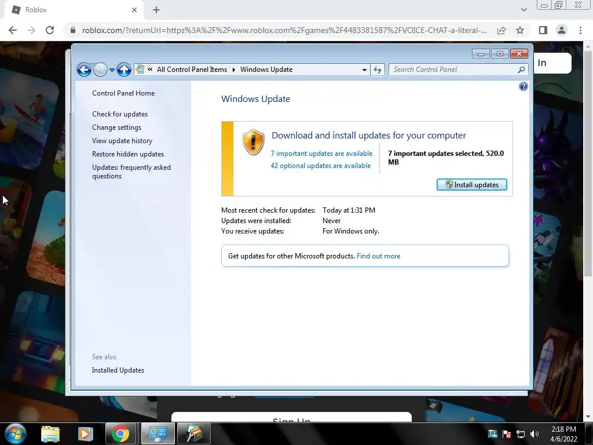Open the archive tool taskbar button
Viewport: 593px width, 445px height.
pos(193,433)
